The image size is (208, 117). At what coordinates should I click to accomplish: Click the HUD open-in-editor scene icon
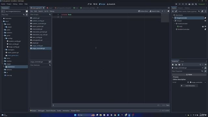[203, 27]
